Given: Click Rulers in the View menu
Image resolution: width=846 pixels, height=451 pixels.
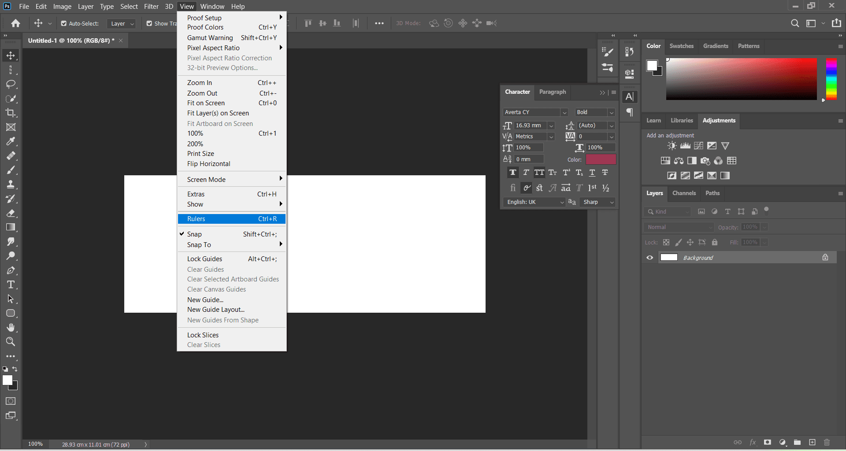Looking at the screenshot, I should point(196,218).
